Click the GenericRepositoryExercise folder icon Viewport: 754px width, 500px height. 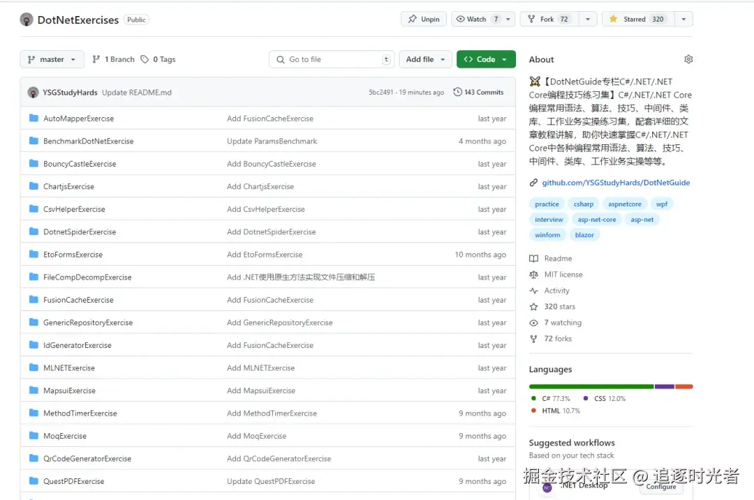pos(34,322)
